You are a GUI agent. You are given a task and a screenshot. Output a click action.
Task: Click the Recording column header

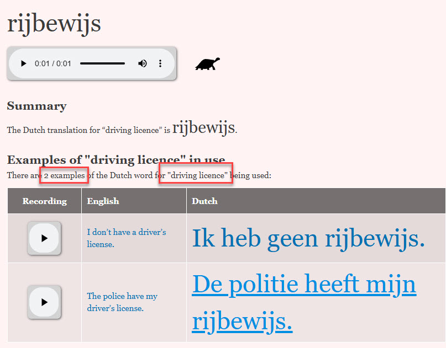44,201
